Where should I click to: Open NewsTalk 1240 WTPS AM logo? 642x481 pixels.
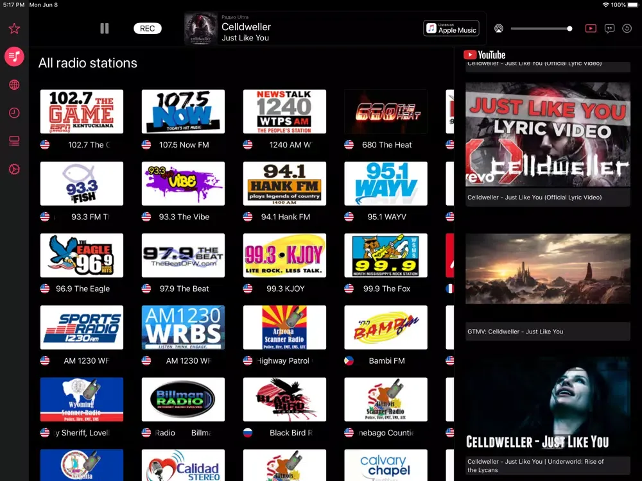[284, 111]
